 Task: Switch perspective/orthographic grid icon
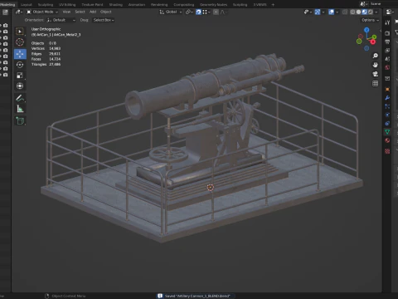pyautogui.click(x=375, y=83)
